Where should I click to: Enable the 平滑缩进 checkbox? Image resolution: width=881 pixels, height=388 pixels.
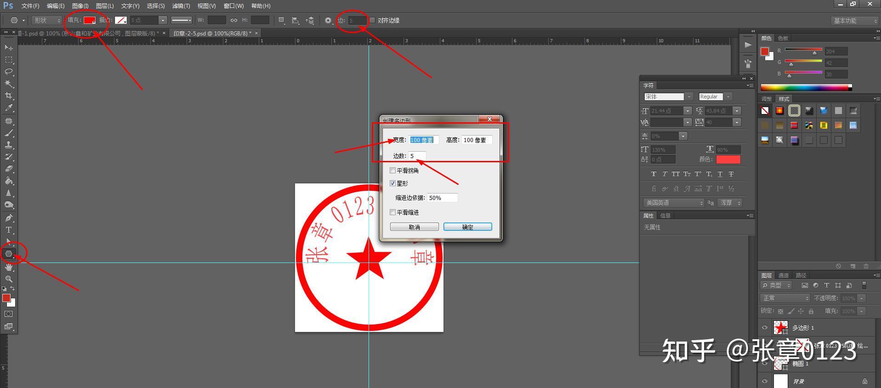(x=393, y=212)
